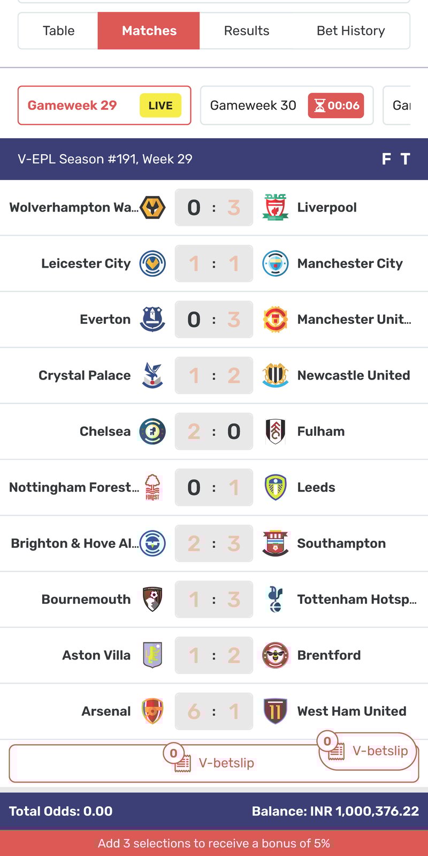Open the Bet History tab

pos(351,31)
